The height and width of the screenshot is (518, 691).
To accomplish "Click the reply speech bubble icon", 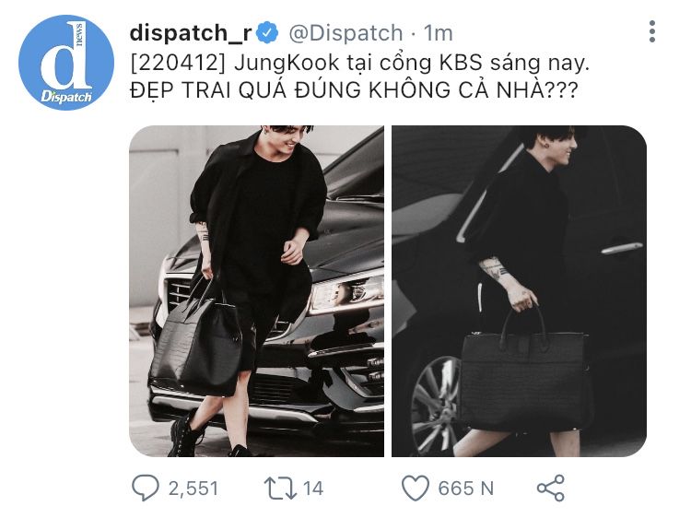I will coord(146,488).
